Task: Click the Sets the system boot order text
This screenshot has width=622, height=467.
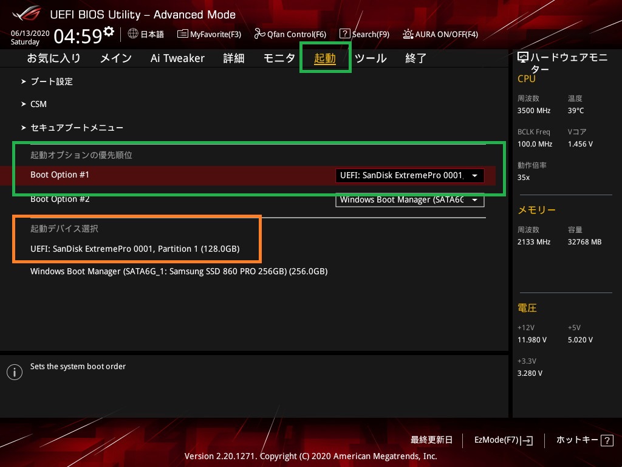Action: tap(78, 367)
